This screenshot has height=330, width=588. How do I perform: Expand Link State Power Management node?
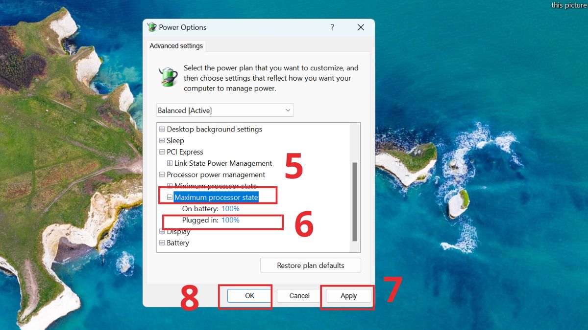(170, 163)
